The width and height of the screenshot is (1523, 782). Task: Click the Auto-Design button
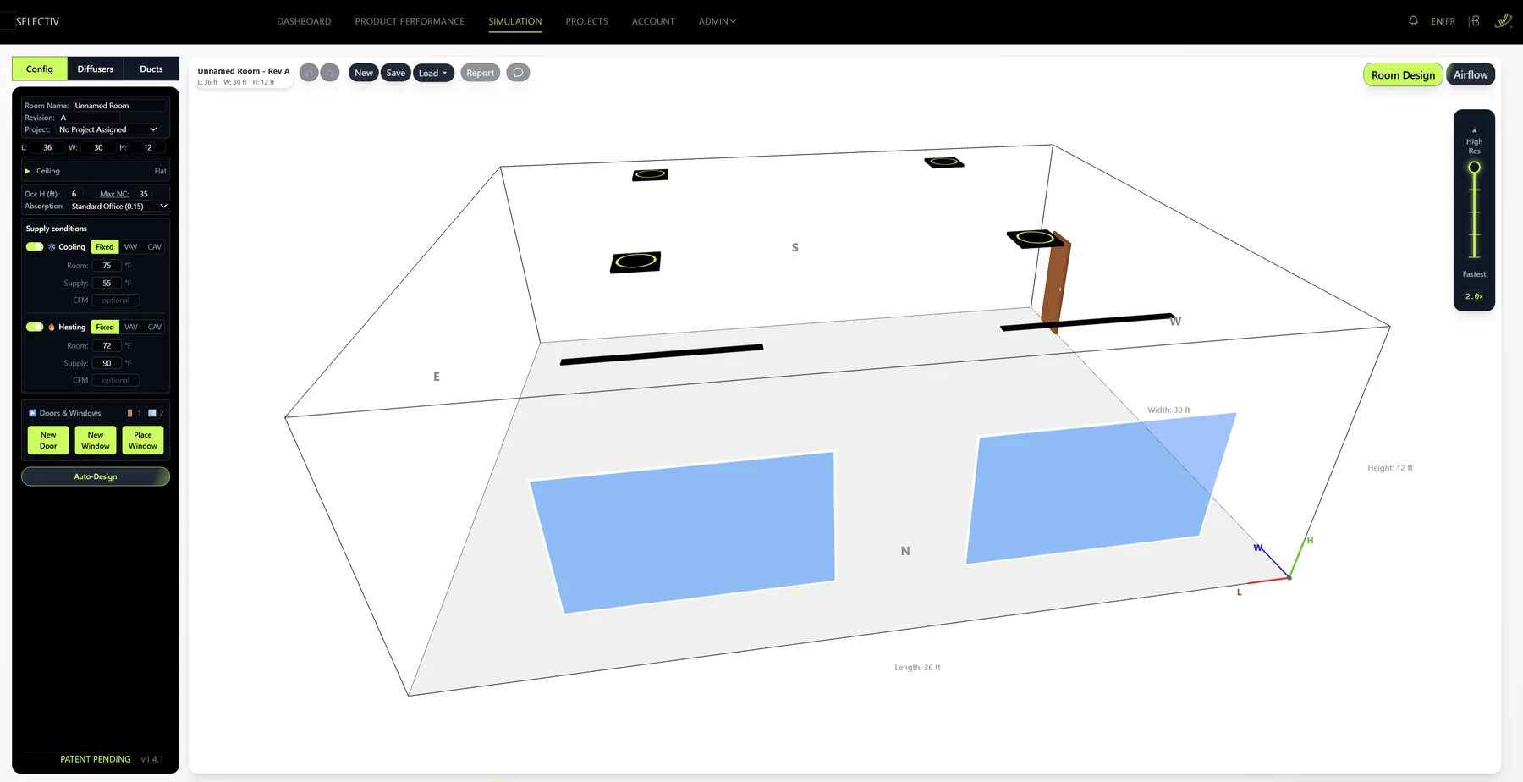(96, 476)
